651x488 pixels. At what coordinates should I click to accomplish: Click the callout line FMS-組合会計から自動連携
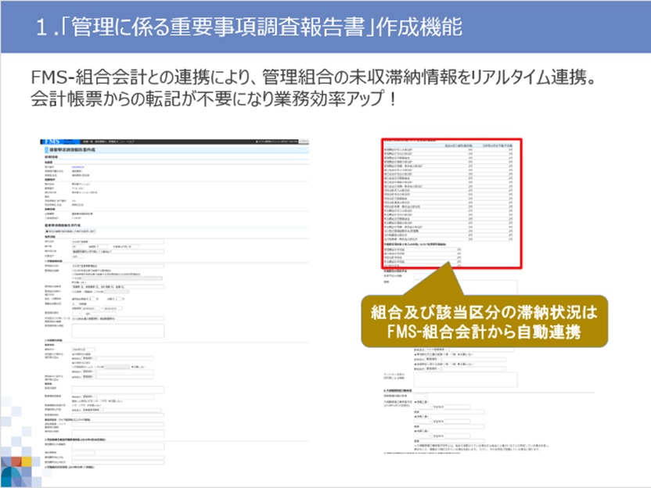click(484, 332)
